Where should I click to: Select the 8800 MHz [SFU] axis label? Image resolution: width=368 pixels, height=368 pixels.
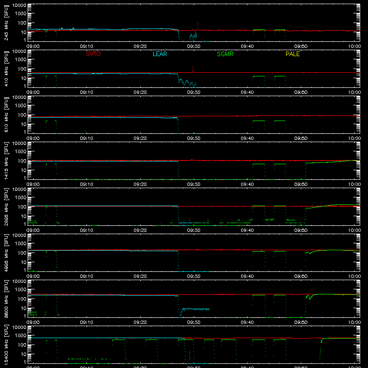[6, 299]
